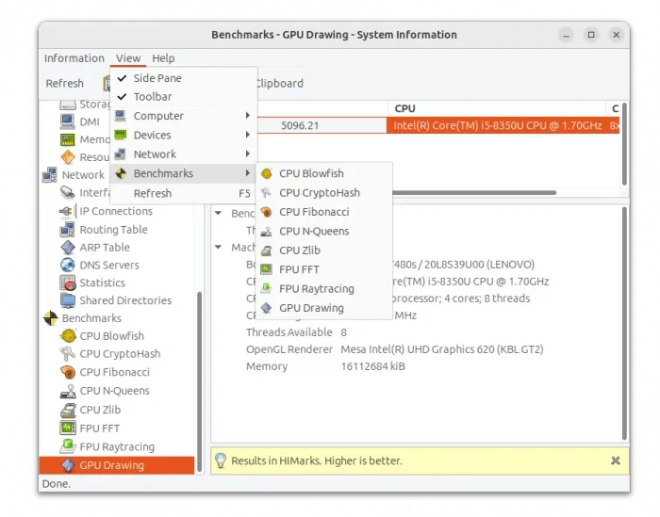Click the DNS Servers globe icon
The height and width of the screenshot is (517, 660).
[x=68, y=265]
